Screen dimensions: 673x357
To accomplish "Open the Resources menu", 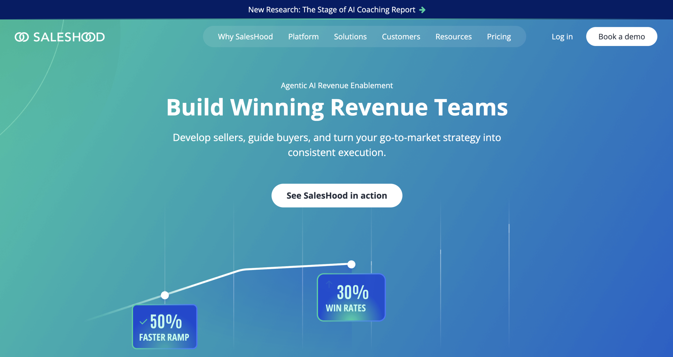I will (453, 37).
